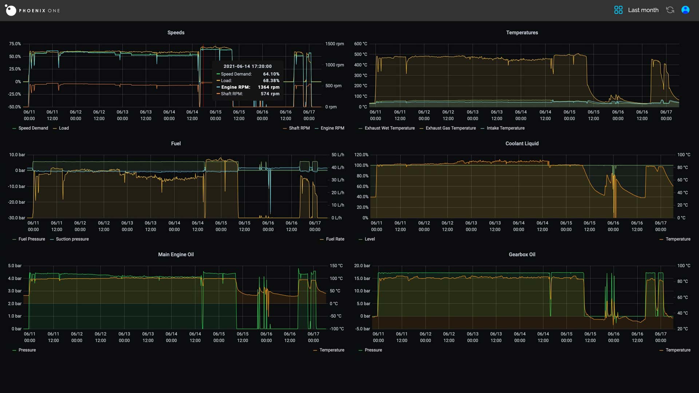This screenshot has height=393, width=699.
Task: Click the Fuel Pressure legend color swatch
Action: pyautogui.click(x=14, y=239)
